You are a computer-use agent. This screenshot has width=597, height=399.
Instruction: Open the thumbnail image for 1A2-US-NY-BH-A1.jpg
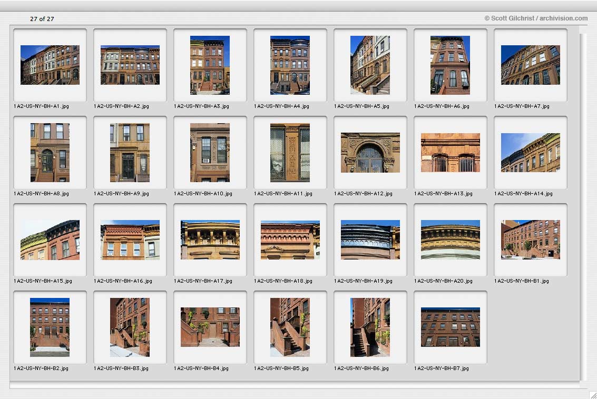pyautogui.click(x=50, y=65)
